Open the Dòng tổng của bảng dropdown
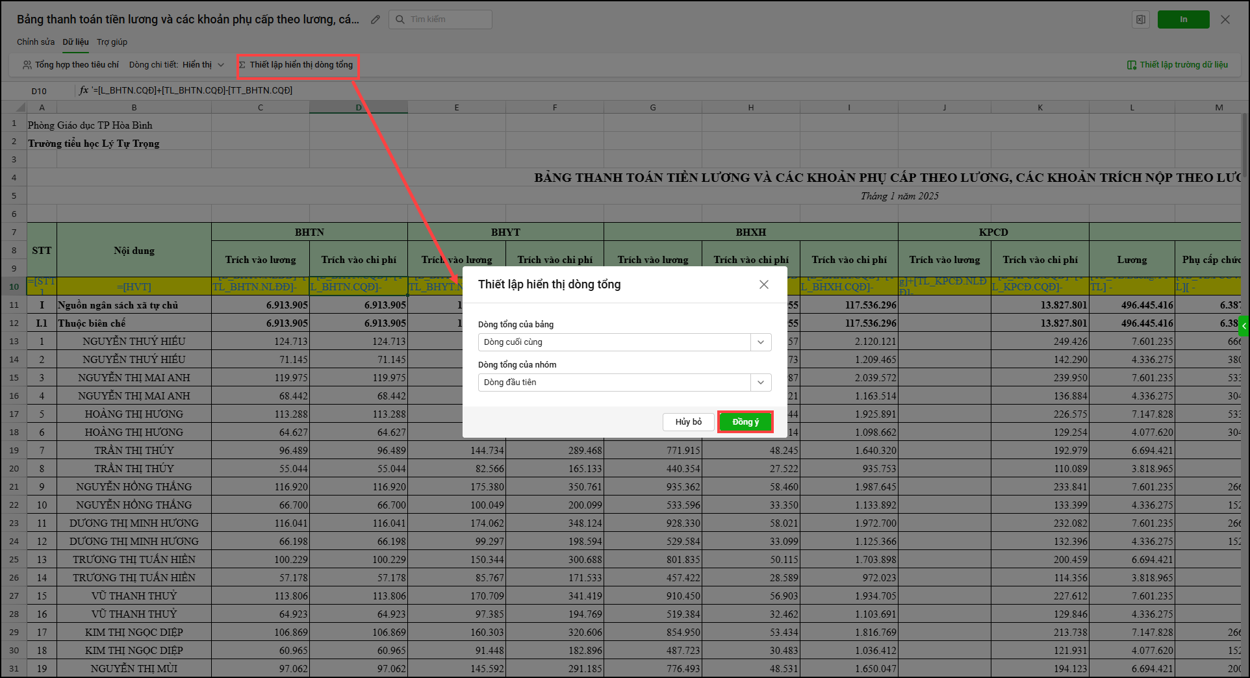Image resolution: width=1250 pixels, height=678 pixels. click(624, 342)
